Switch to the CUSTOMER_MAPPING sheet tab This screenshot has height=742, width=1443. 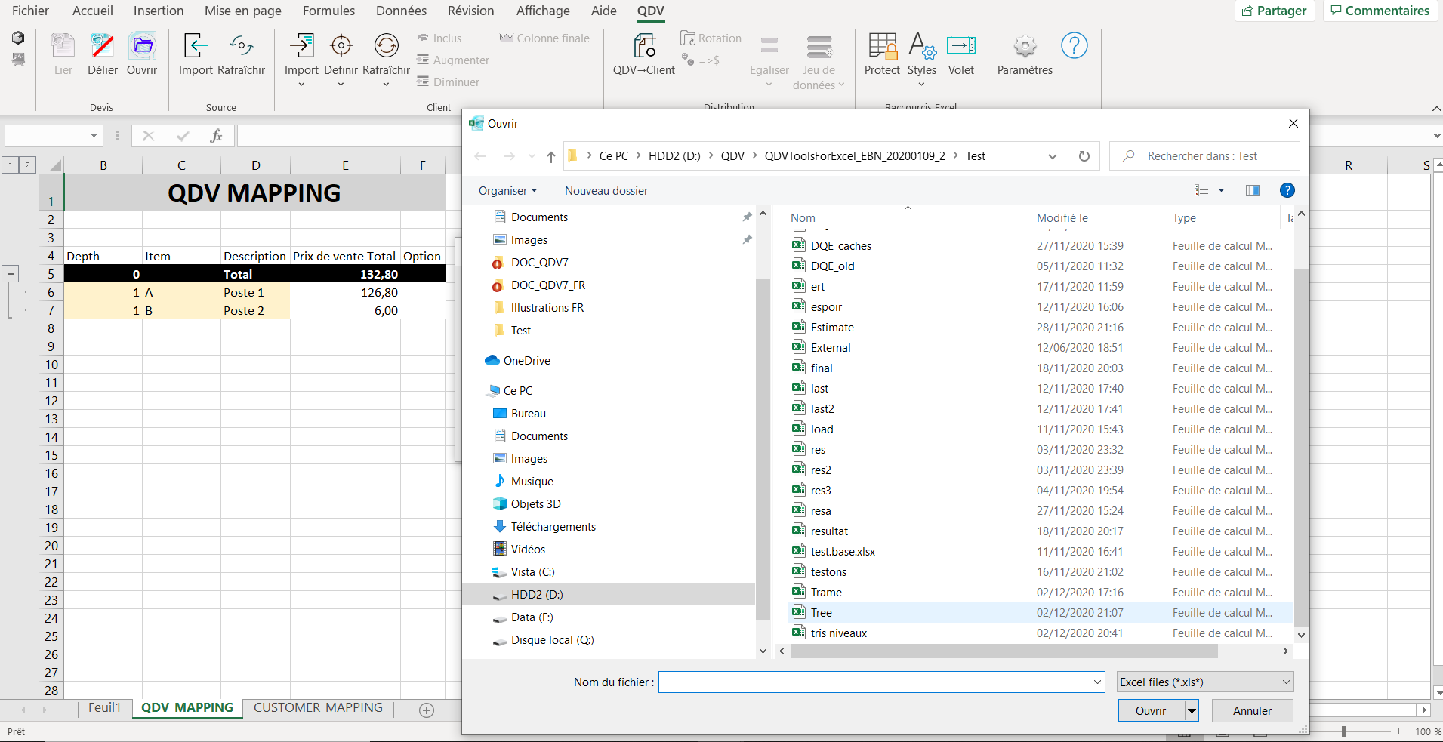click(318, 707)
